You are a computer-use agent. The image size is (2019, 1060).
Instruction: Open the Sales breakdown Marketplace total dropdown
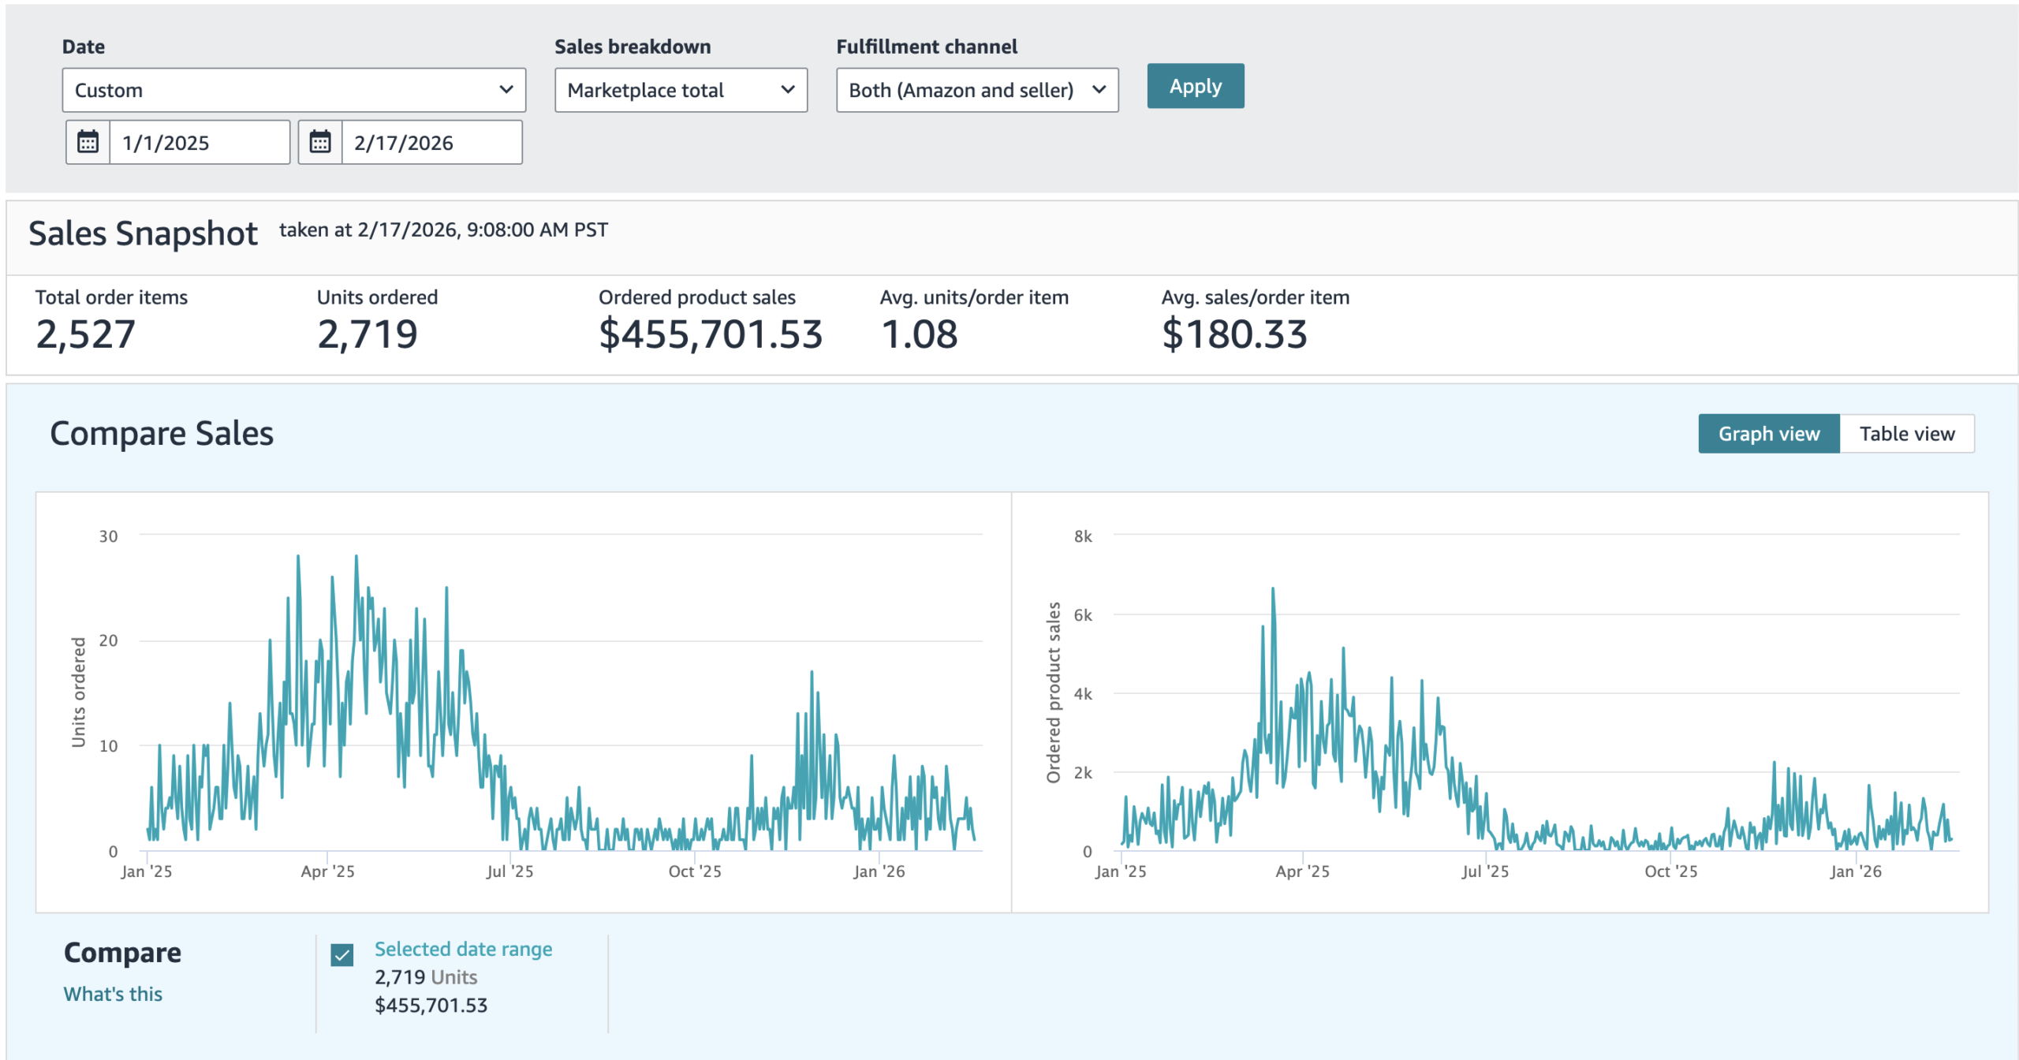680,90
